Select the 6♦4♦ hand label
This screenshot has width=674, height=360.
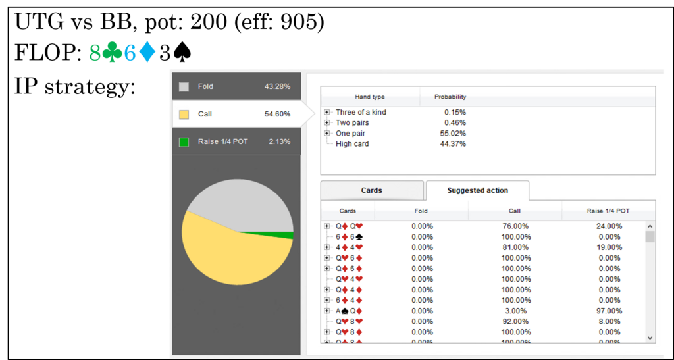tap(349, 300)
